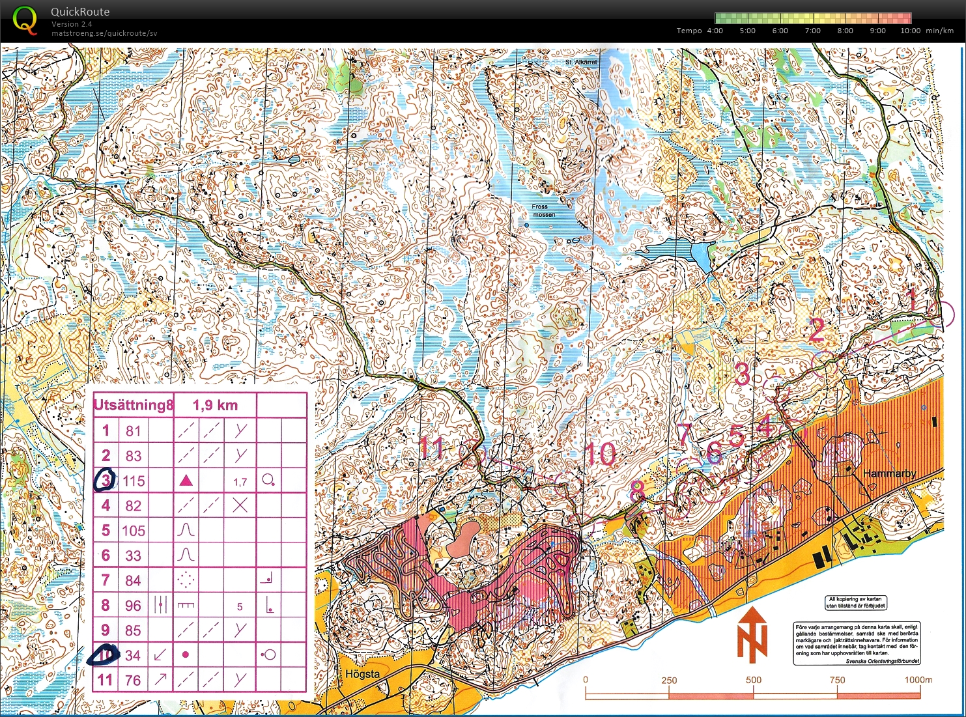Click control code 81 in the table
966x717 pixels.
pos(134,430)
